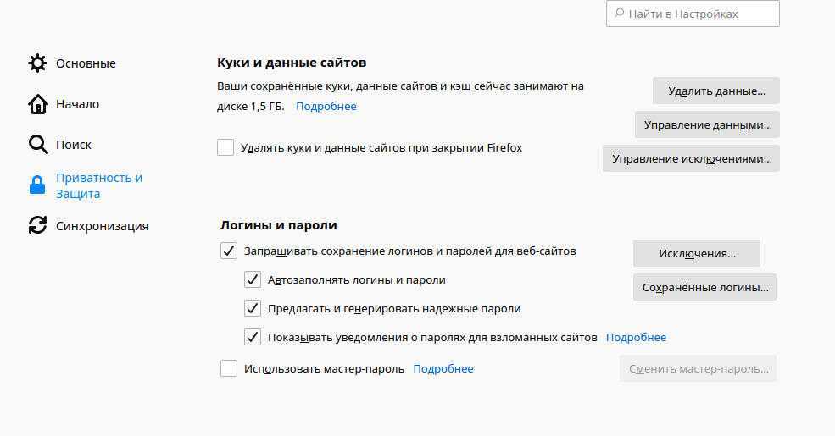835x436 pixels.
Task: Enable deleting cookies when Firefox closes
Action: pos(225,147)
